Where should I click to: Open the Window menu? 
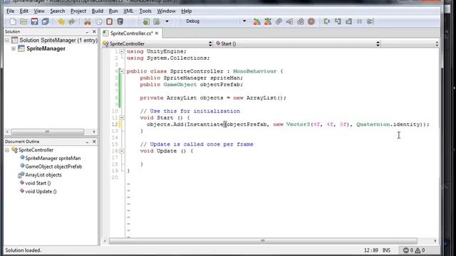(x=166, y=11)
